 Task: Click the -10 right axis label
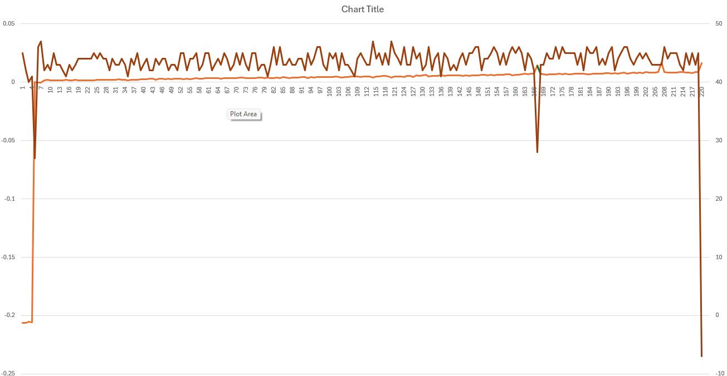point(720,373)
